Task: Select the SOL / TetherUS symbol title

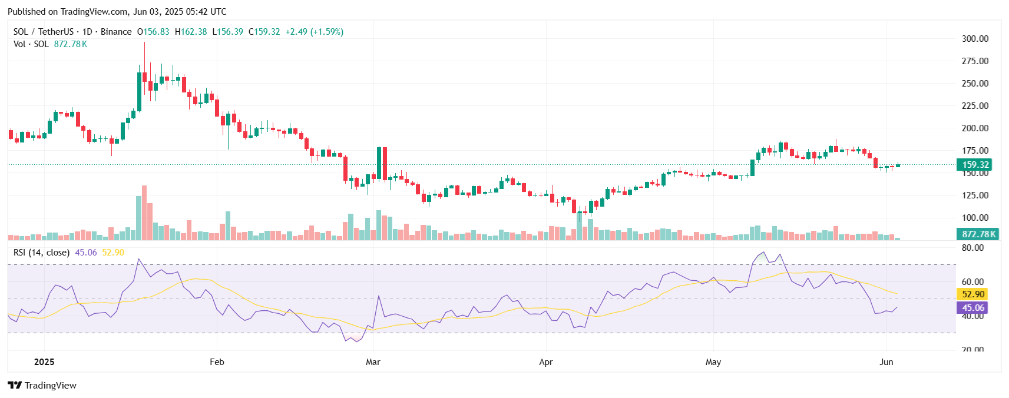Action: click(x=44, y=32)
